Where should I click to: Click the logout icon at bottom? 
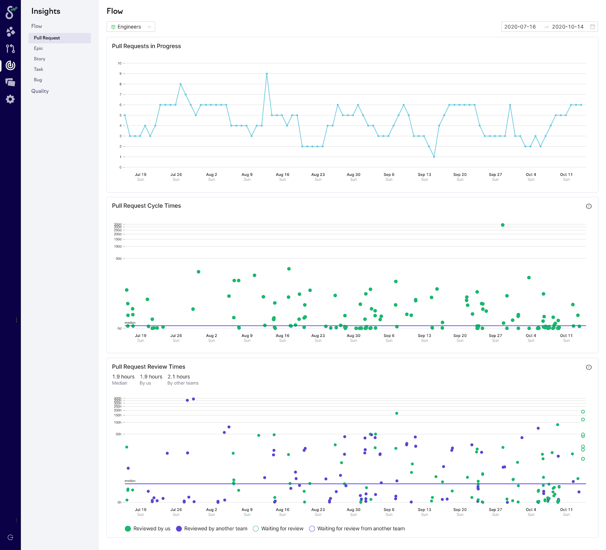(11, 537)
